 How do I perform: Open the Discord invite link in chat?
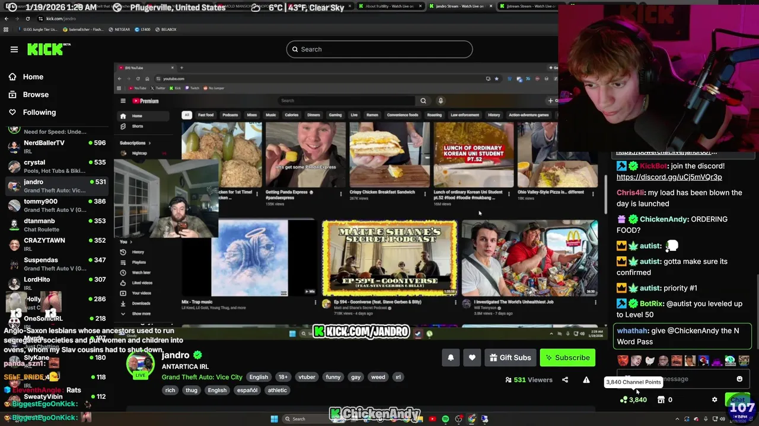[669, 177]
